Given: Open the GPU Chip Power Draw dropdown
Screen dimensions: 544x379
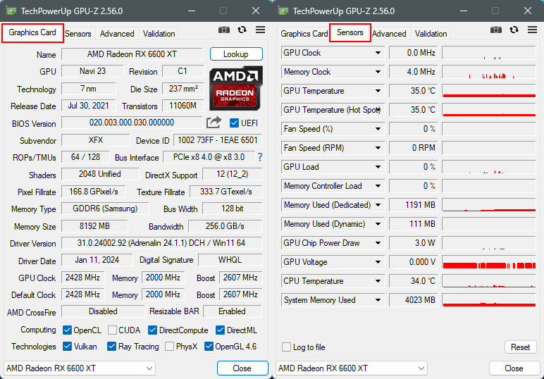Looking at the screenshot, I should coord(378,243).
